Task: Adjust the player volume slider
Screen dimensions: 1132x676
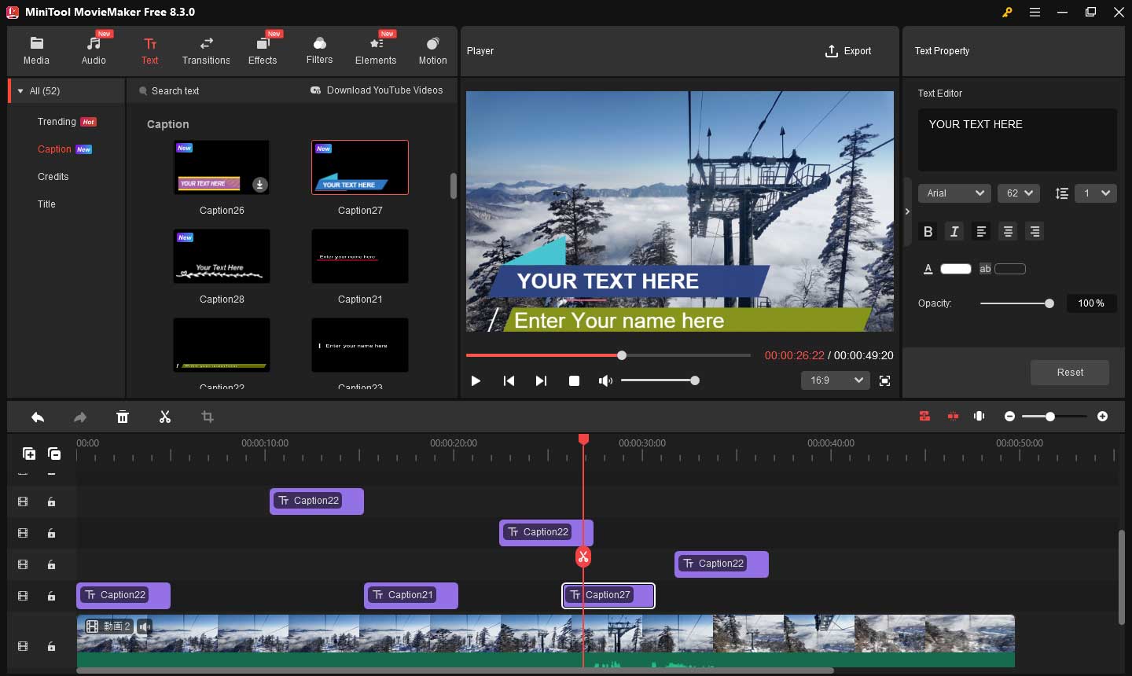Action: [660, 380]
